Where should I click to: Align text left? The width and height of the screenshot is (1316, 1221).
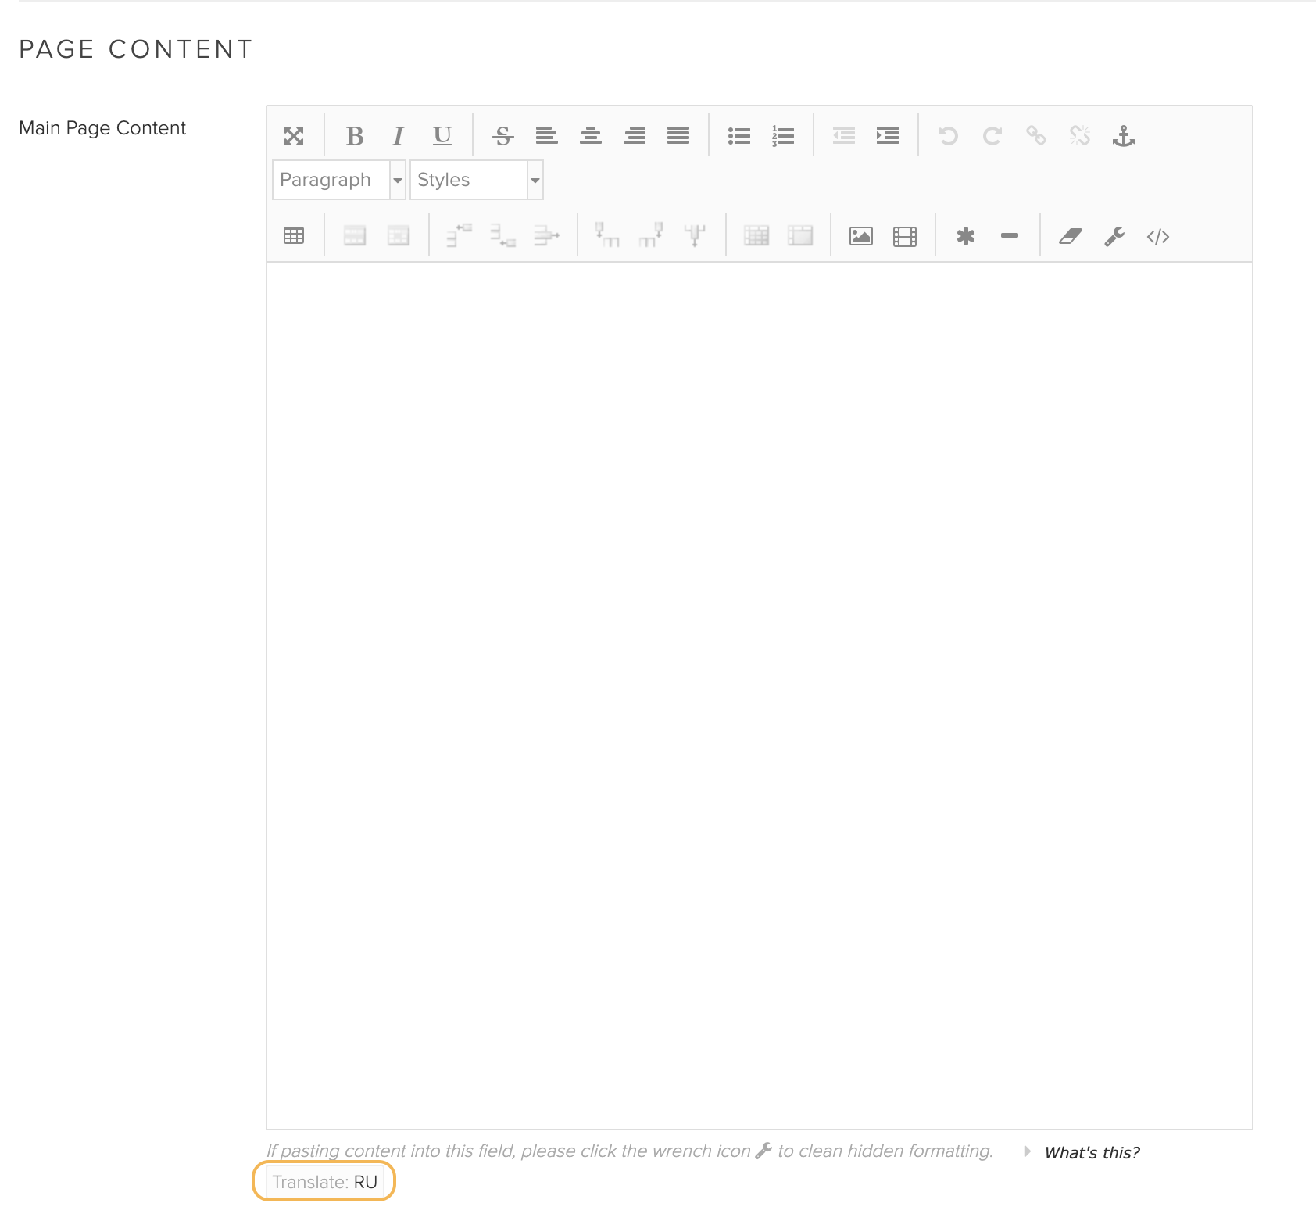tap(547, 136)
